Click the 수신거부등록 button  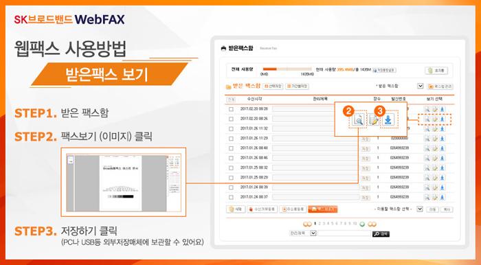(x=262, y=209)
